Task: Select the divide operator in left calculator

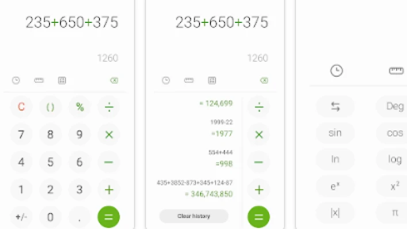Action: (109, 106)
